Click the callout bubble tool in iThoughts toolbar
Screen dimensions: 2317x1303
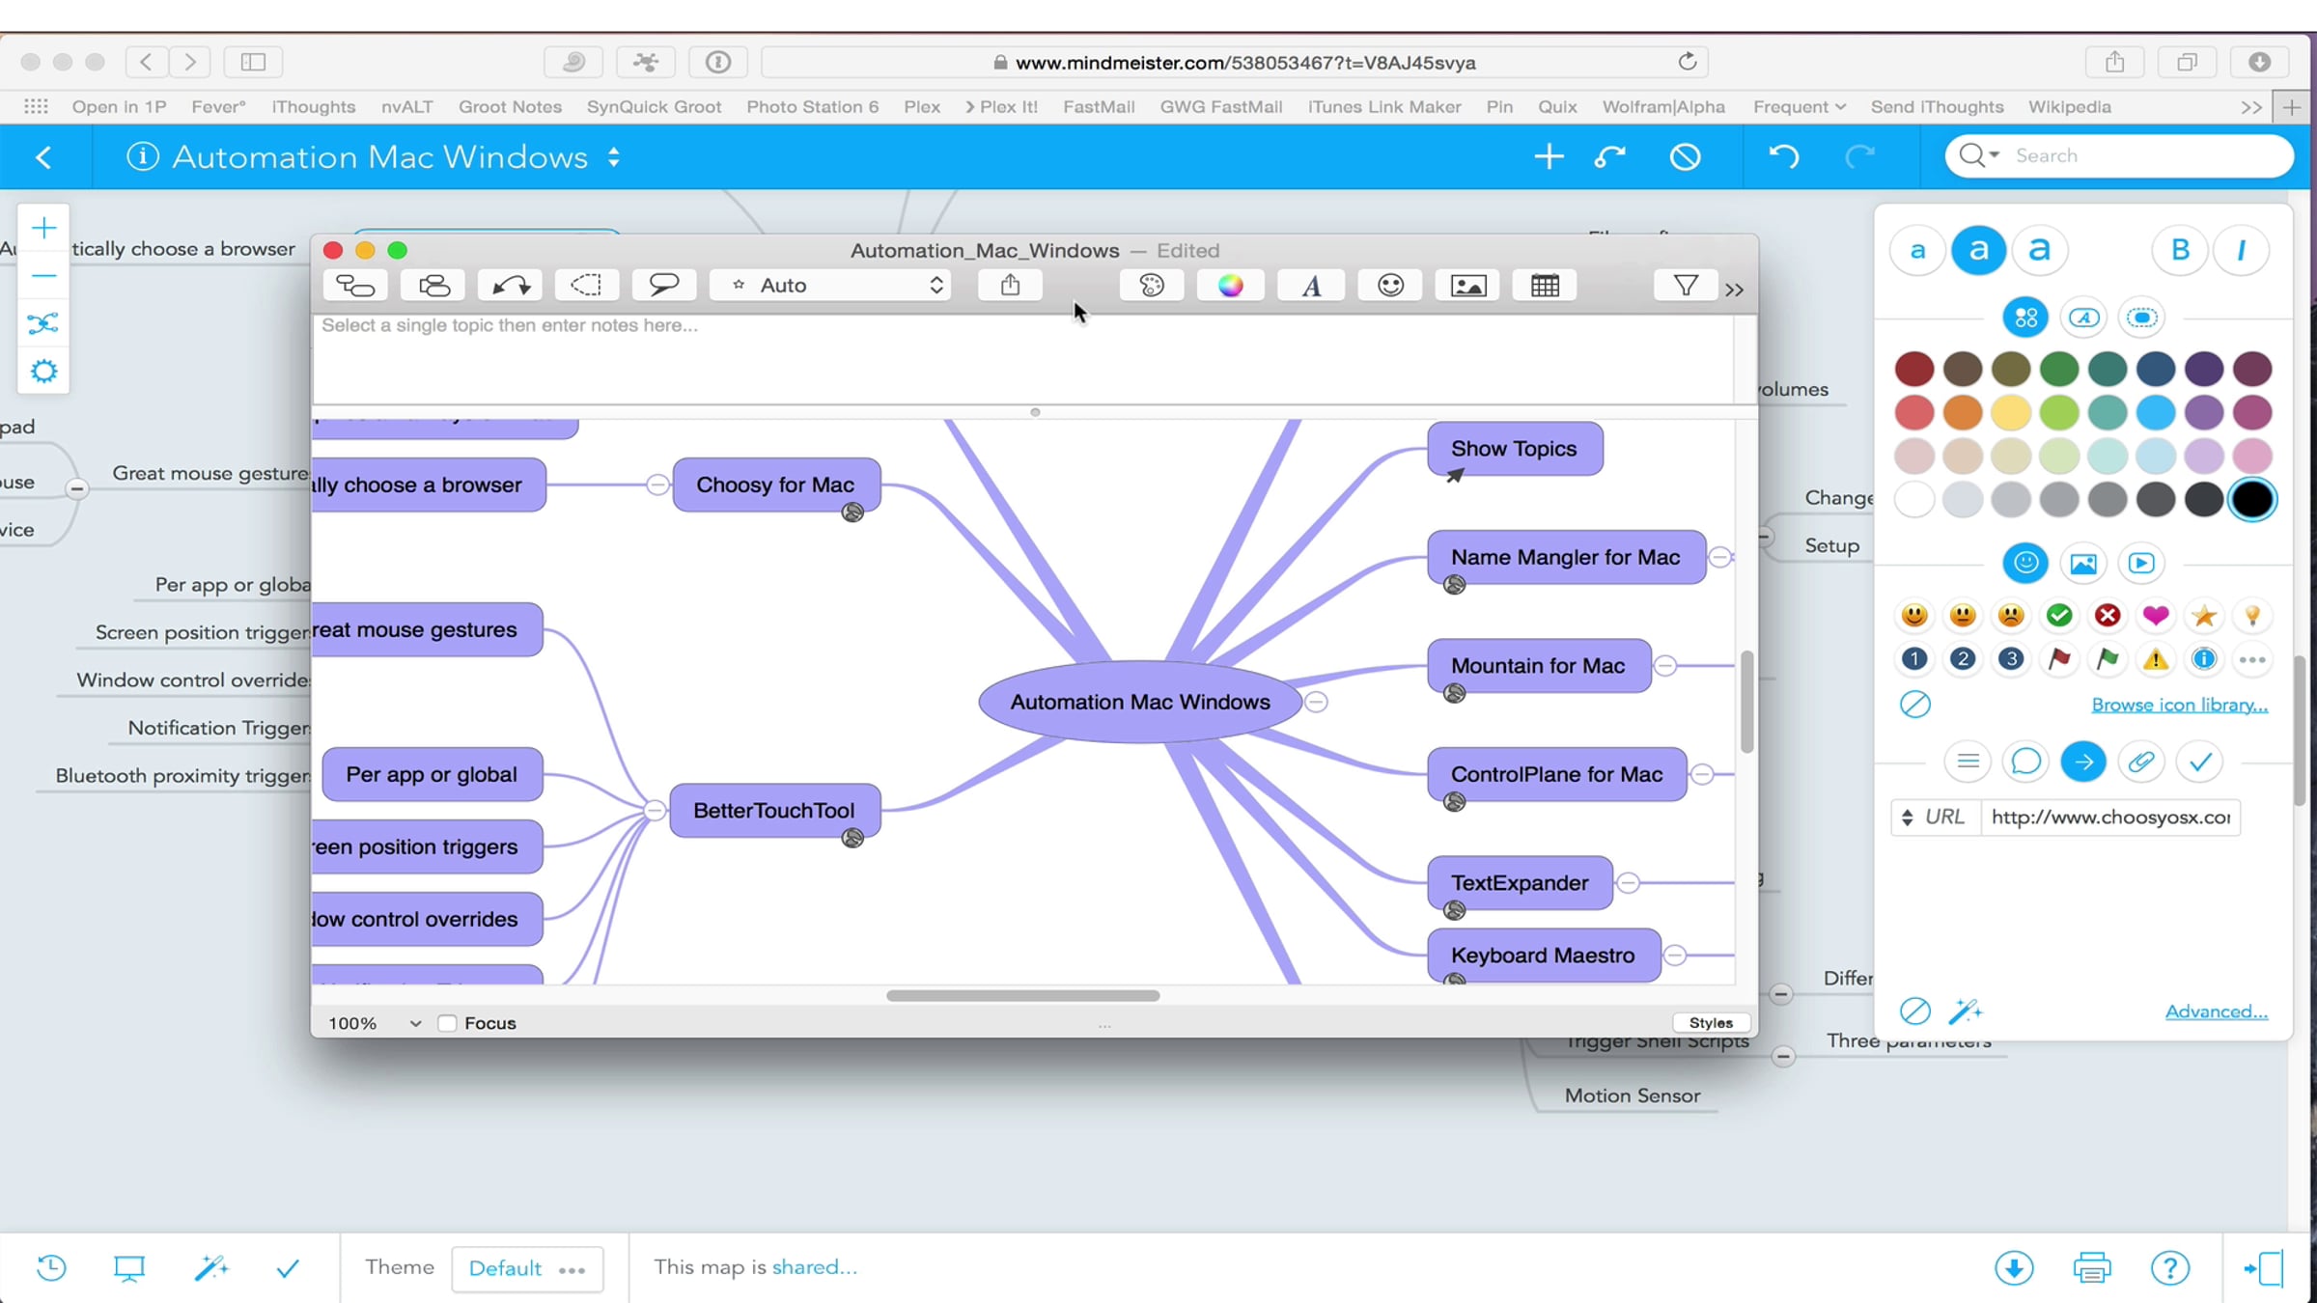pos(663,286)
